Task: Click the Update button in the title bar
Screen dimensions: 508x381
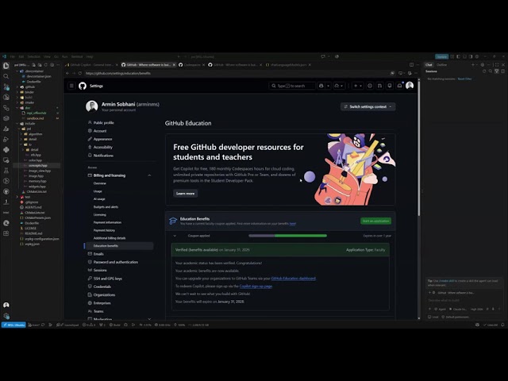Action: click(x=441, y=56)
